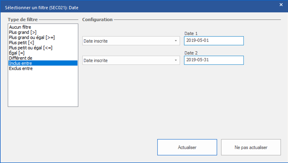Click the 'Sélectionner un filtre' title bar

click(120, 5)
